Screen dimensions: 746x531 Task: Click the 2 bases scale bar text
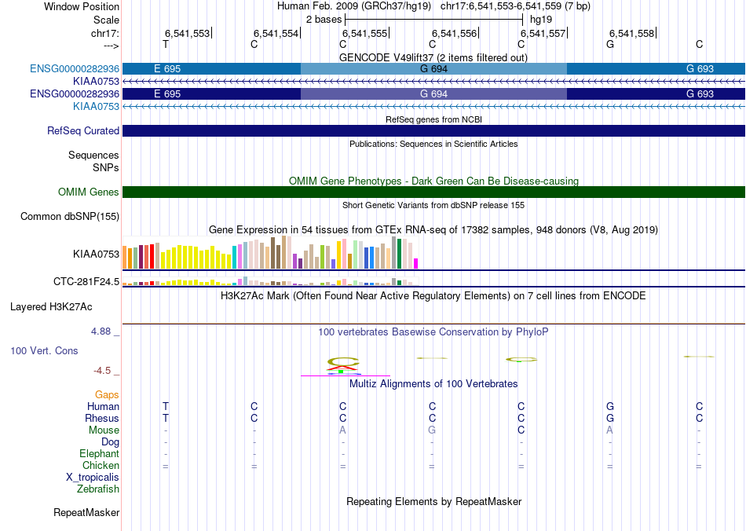(324, 20)
